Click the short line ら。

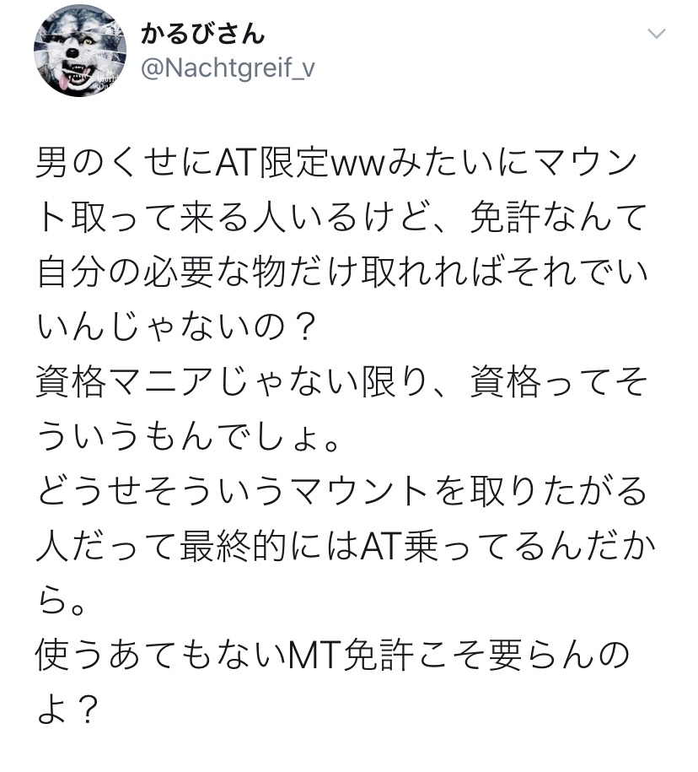(62, 602)
